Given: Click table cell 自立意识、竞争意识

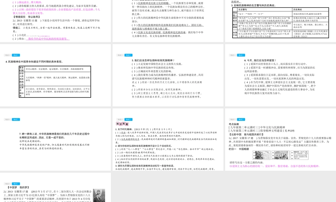Looking at the screenshot, I should tap(58, 92).
